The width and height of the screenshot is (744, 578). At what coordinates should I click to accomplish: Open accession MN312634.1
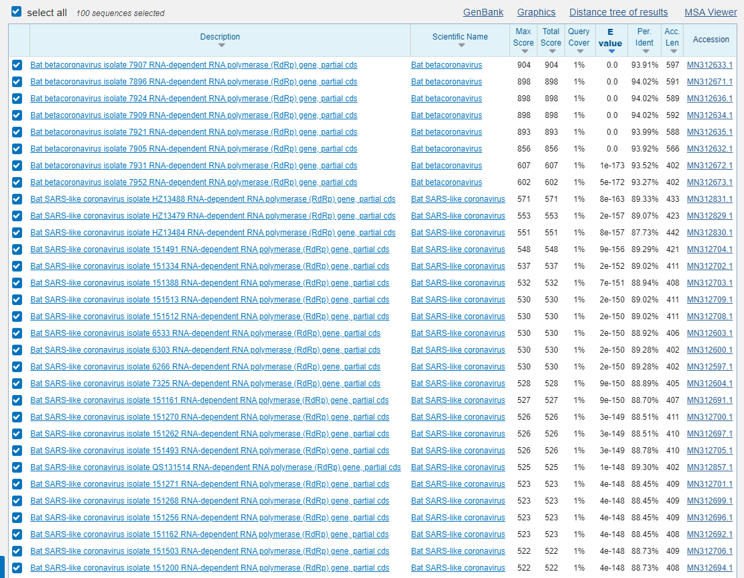click(x=709, y=115)
